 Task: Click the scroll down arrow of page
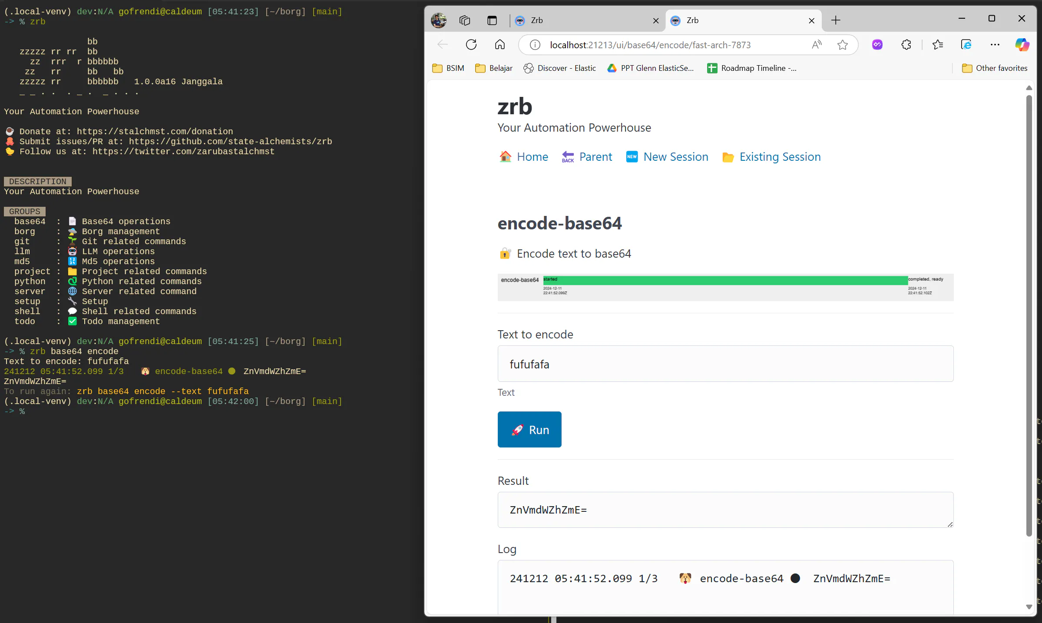(x=1029, y=607)
